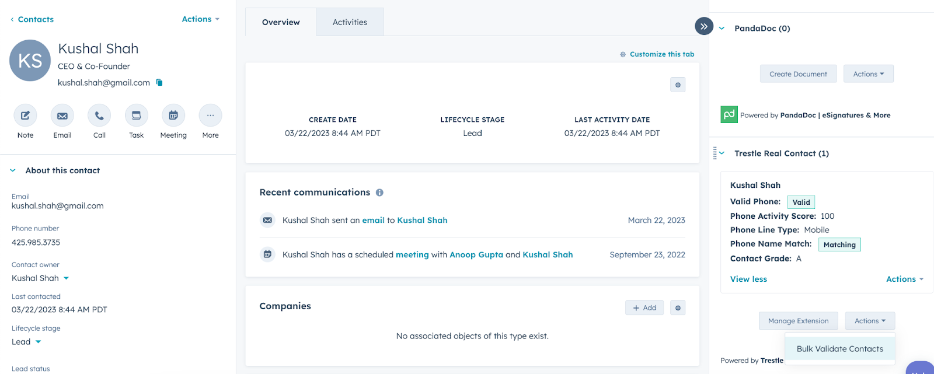Image resolution: width=934 pixels, height=374 pixels.
Task: Click the Create Document button
Action: pyautogui.click(x=798, y=74)
